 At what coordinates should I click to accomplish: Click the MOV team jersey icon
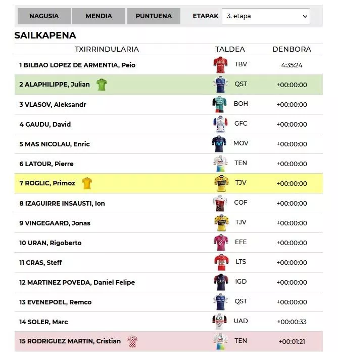click(220, 144)
